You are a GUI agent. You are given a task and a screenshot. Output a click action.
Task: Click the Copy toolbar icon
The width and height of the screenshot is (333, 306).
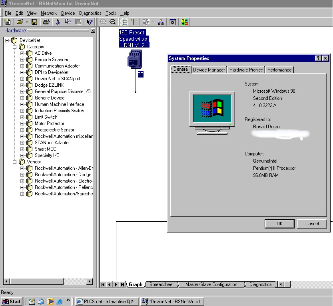[68, 22]
